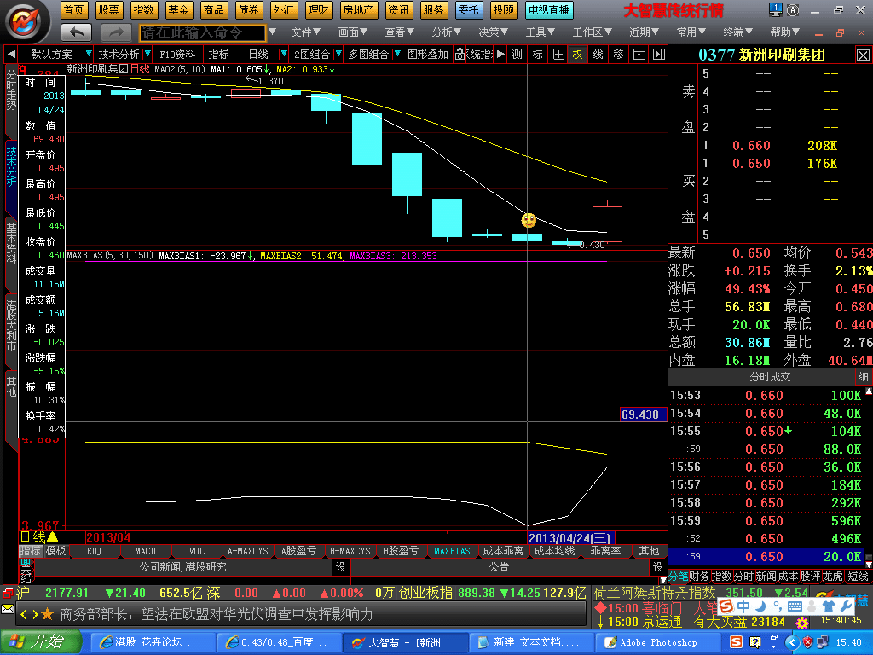This screenshot has width=873, height=655.
Task: Click the 移 move tool icon
Action: coord(619,54)
